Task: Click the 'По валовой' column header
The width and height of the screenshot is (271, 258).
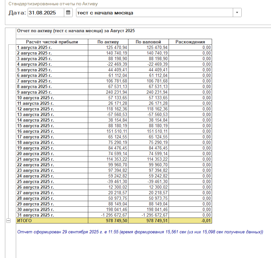Action: click(x=149, y=42)
